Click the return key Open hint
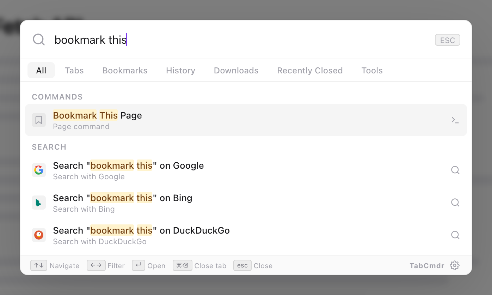This screenshot has height=295, width=492. 139,265
